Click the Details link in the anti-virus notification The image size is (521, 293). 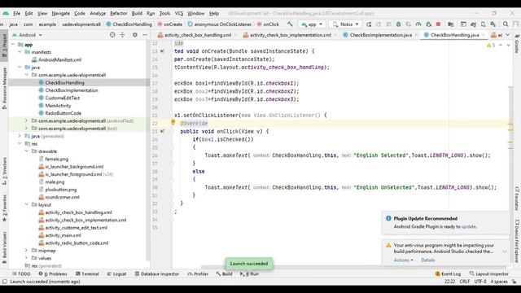(x=428, y=260)
